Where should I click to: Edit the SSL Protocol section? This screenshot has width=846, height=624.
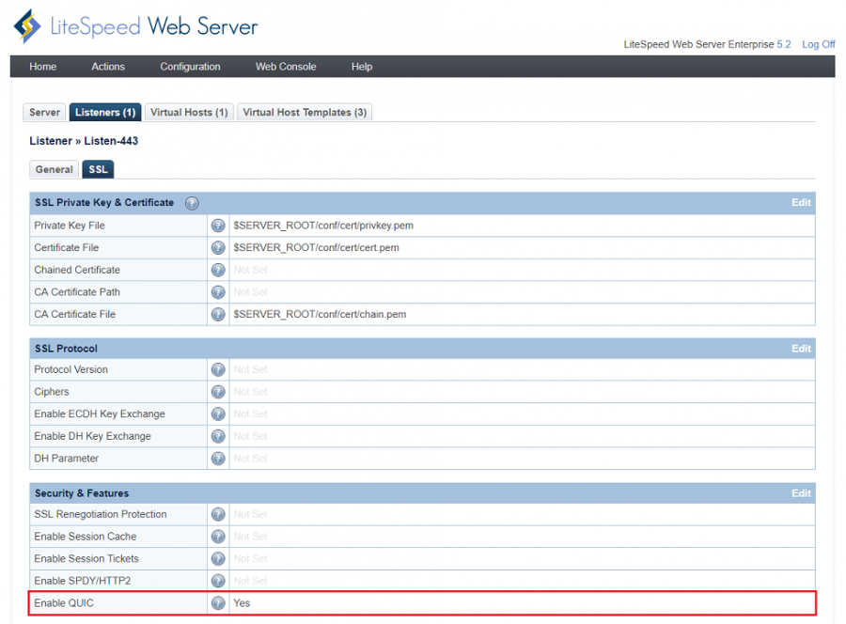(x=801, y=349)
